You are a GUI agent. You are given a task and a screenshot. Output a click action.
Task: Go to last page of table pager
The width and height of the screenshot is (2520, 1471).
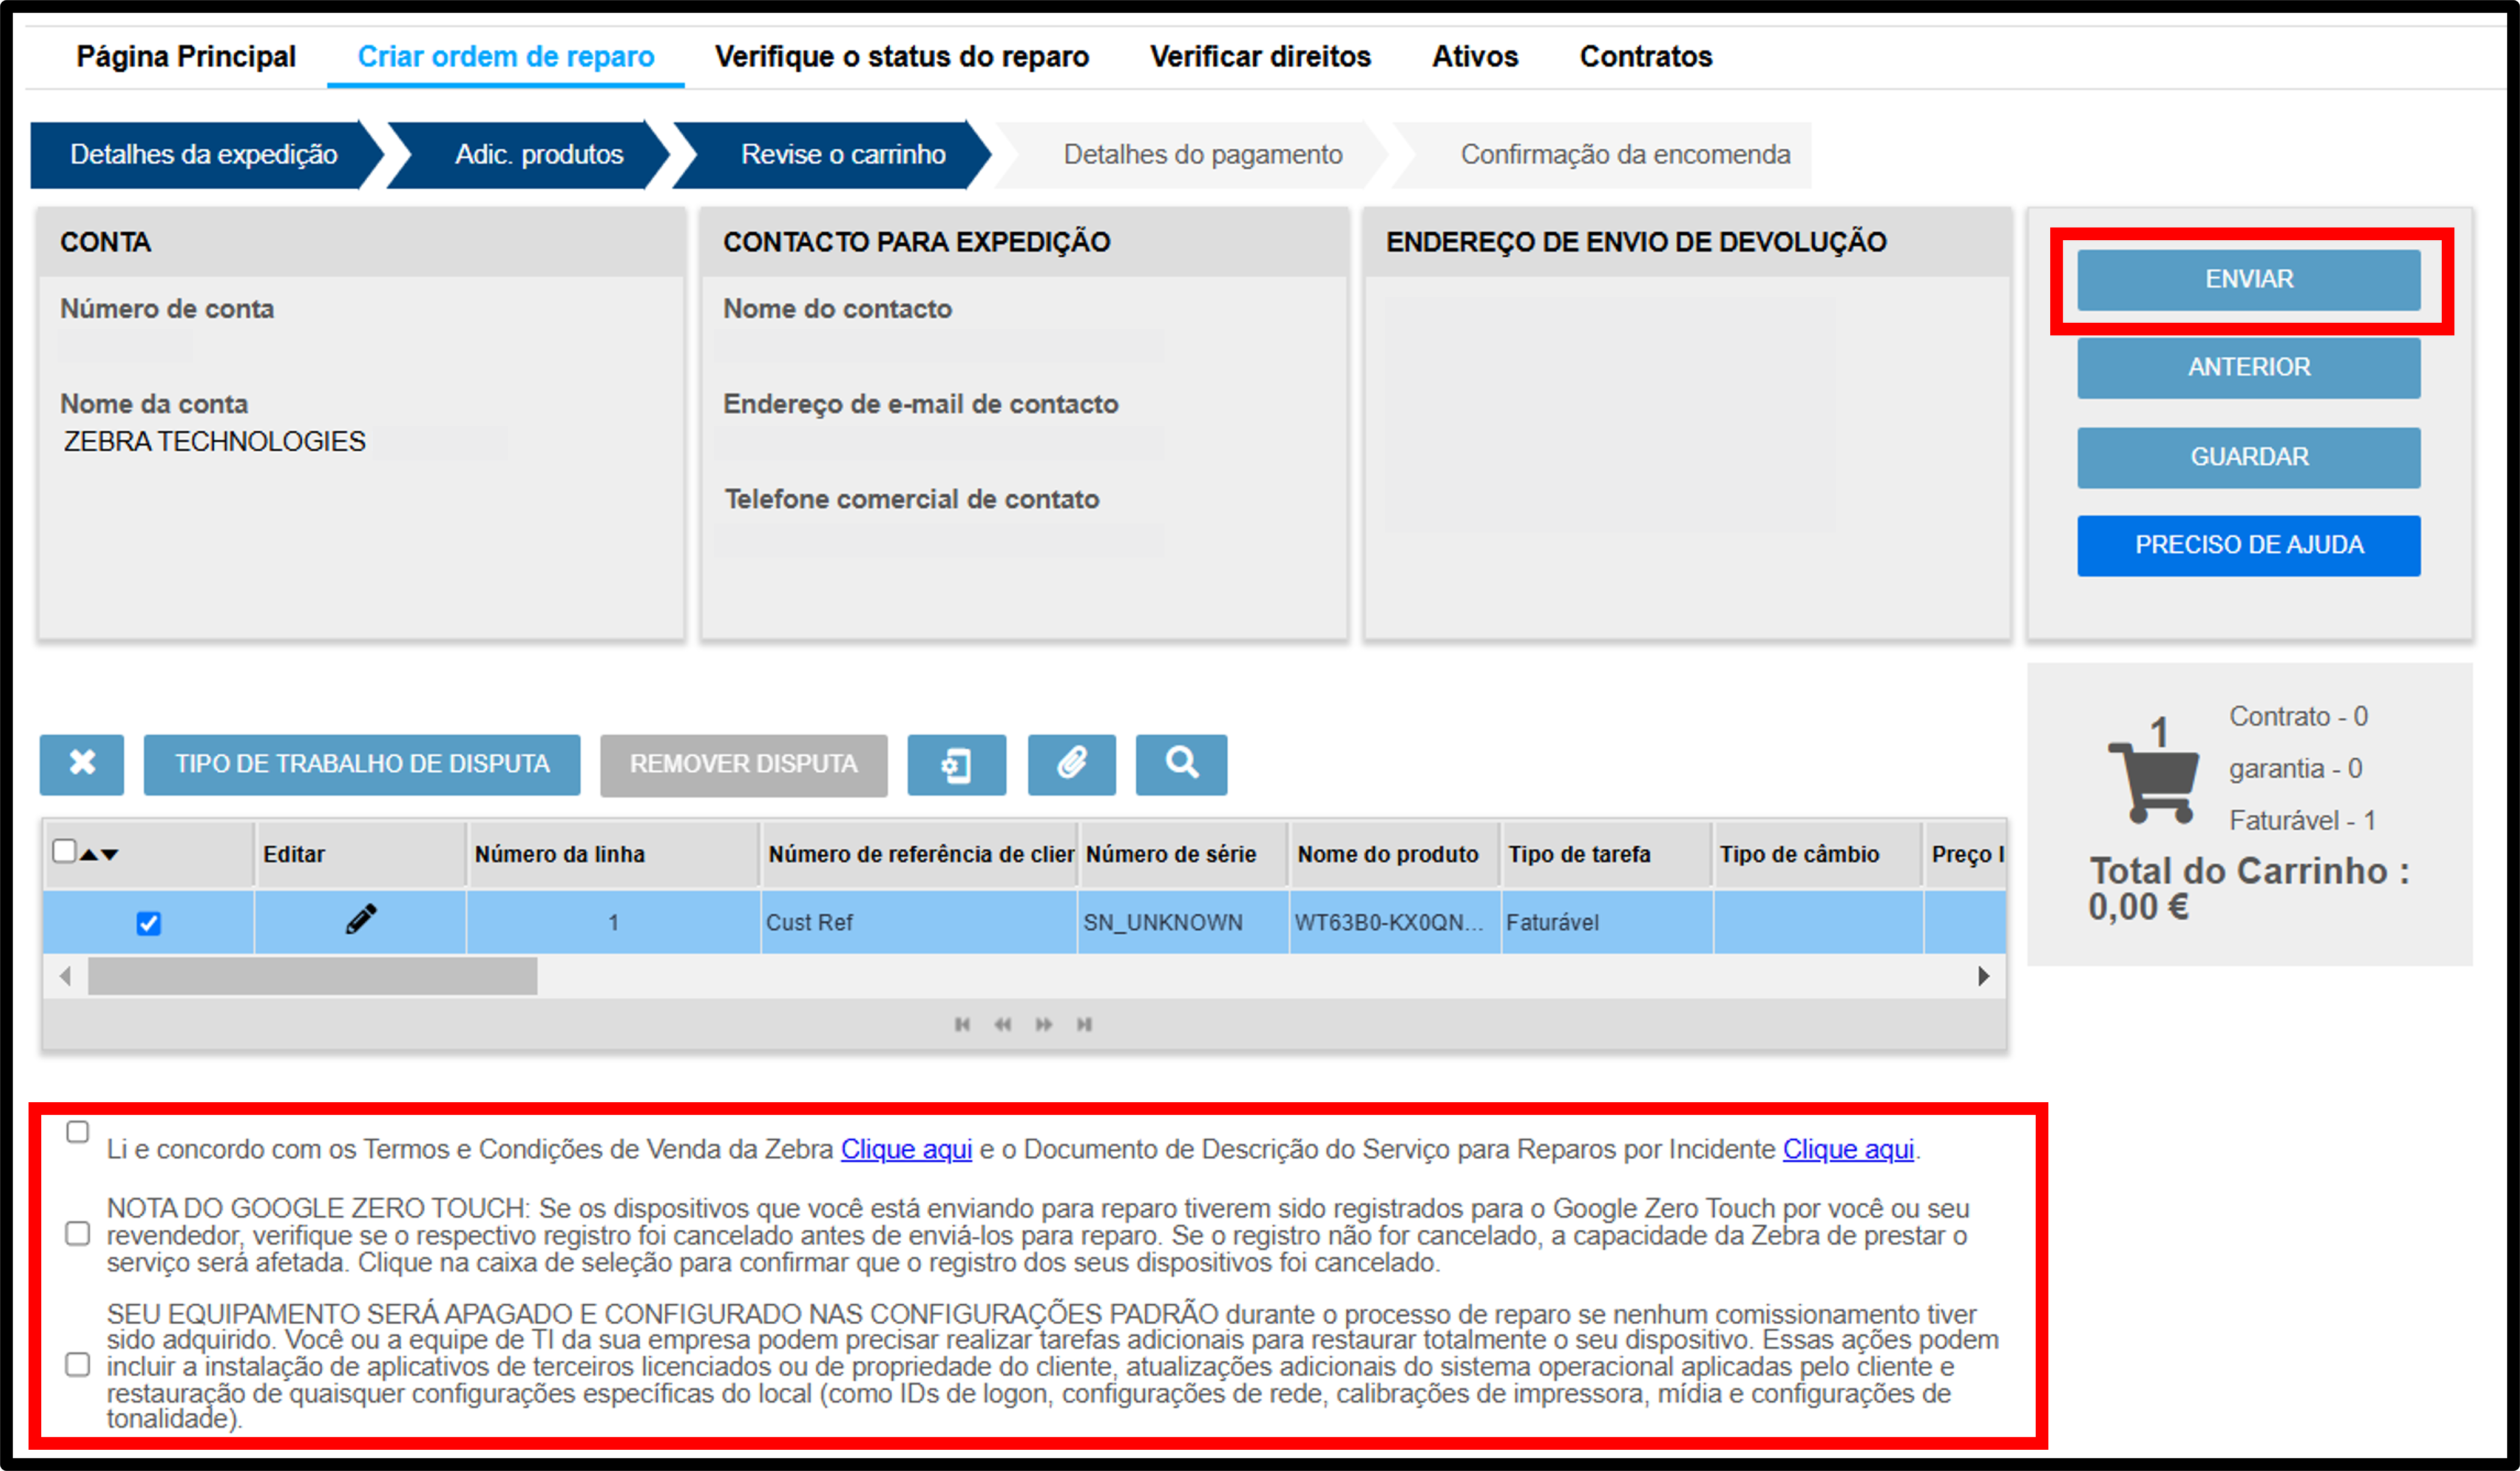tap(1084, 1025)
